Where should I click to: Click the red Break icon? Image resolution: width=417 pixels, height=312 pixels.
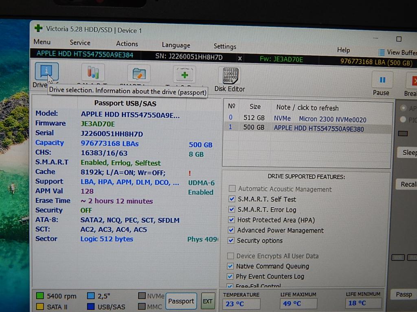click(414, 80)
